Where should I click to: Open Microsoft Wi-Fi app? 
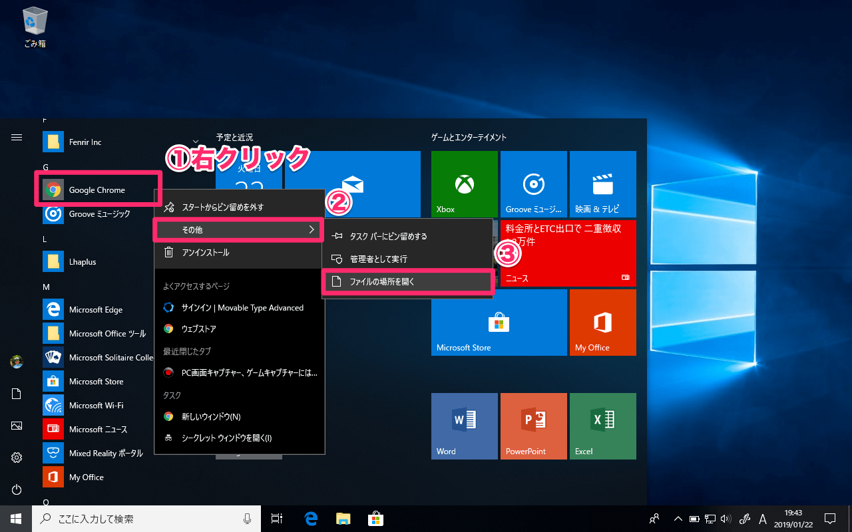[x=97, y=406]
